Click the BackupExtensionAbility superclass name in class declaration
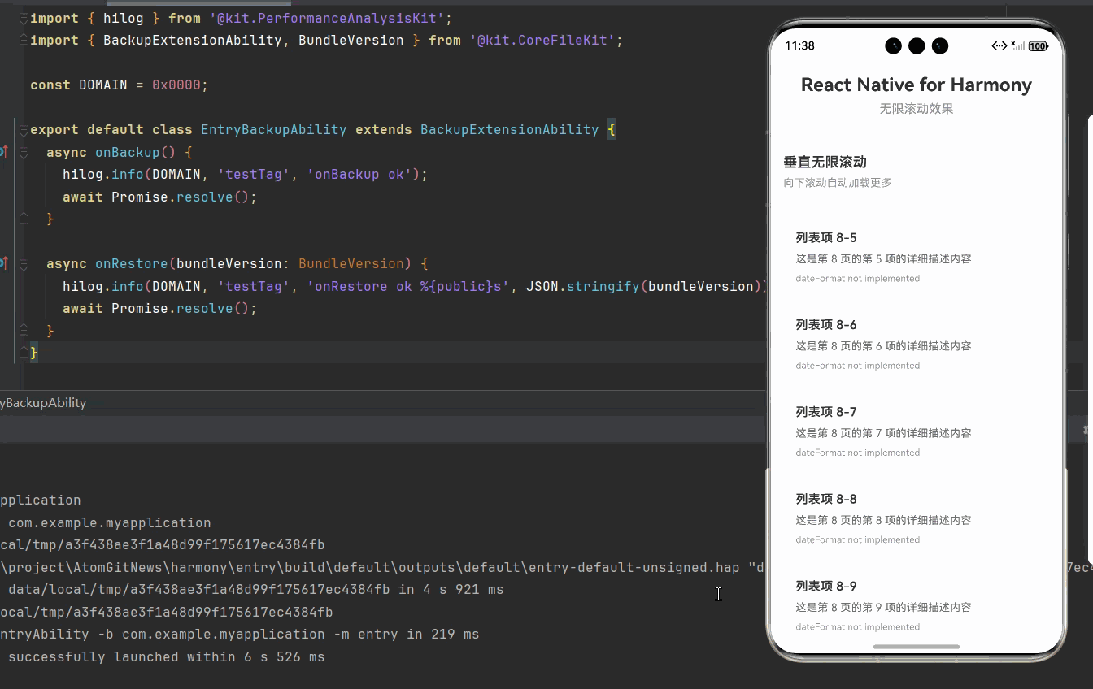This screenshot has height=689, width=1093. (509, 129)
